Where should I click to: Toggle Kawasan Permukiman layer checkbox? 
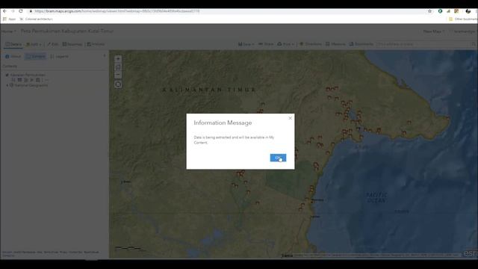7,75
